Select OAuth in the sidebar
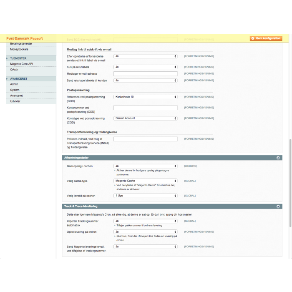This screenshot has width=292, height=292. pos(14,70)
